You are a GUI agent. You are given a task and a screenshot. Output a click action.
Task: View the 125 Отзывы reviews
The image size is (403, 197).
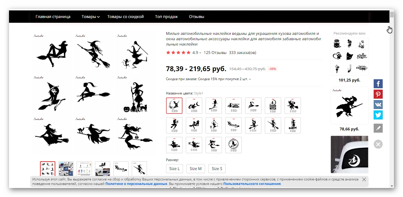tap(215, 53)
